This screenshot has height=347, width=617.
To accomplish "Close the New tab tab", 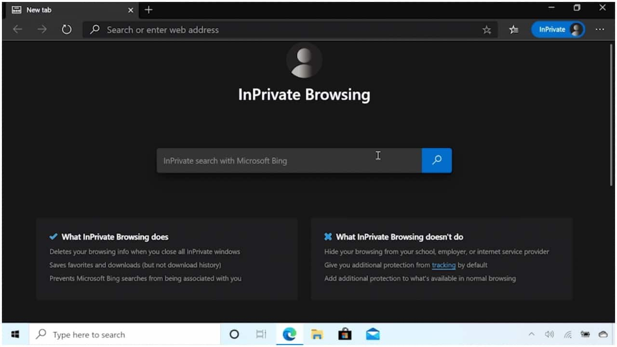I will [x=131, y=10].
